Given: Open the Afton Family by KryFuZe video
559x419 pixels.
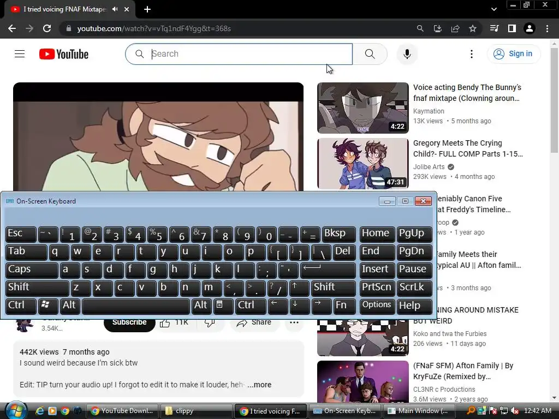Looking at the screenshot, I should [363, 381].
